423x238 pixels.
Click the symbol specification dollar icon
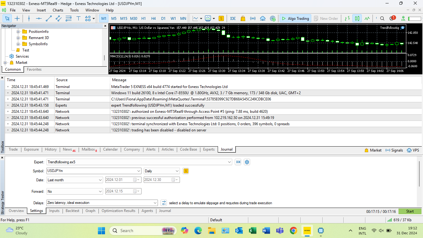pos(186,171)
